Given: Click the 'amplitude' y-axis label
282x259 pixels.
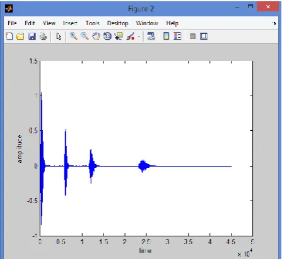Looking at the screenshot, I should pos(20,149).
